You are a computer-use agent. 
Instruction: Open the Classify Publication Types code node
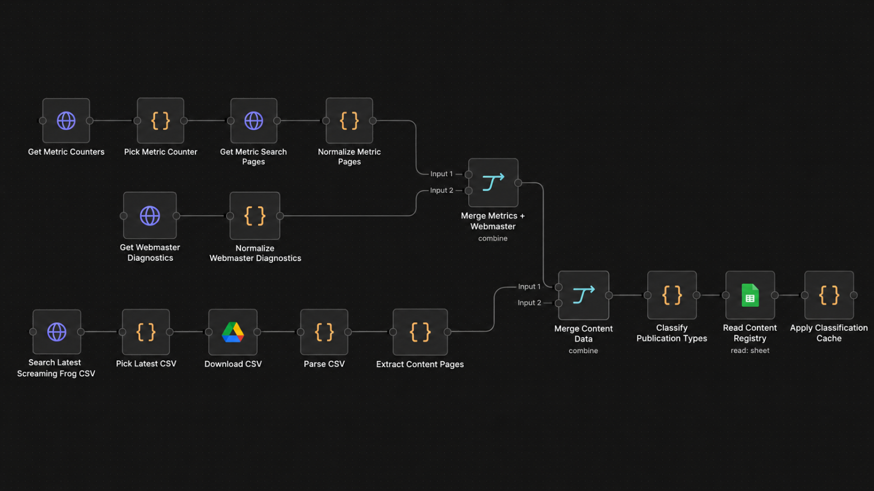coord(672,295)
